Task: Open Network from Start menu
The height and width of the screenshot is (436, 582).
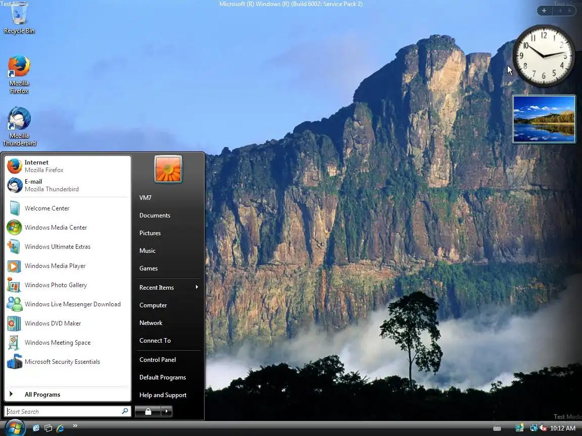Action: (x=168, y=323)
